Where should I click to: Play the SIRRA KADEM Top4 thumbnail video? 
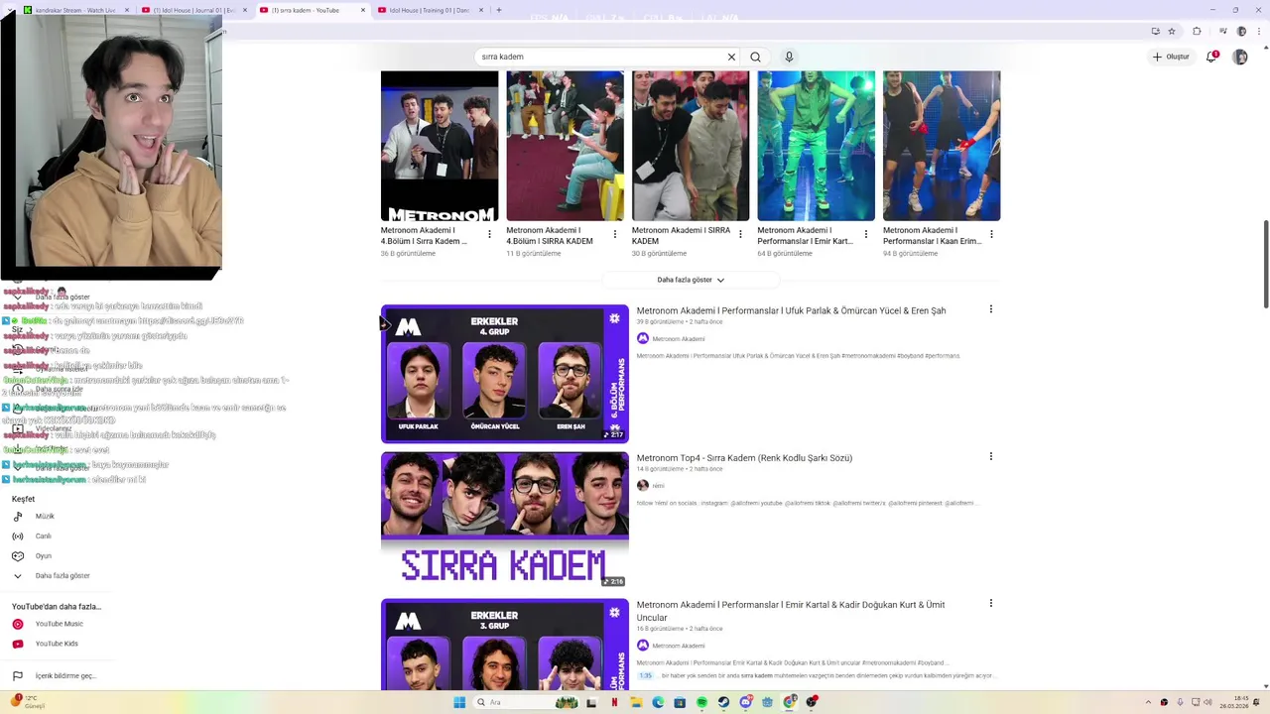[505, 520]
